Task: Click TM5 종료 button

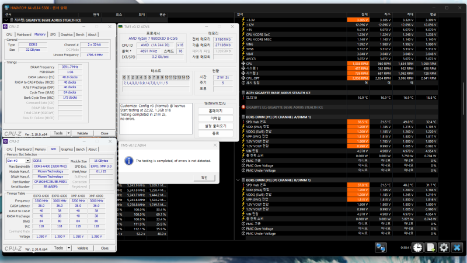Action: (x=215, y=133)
